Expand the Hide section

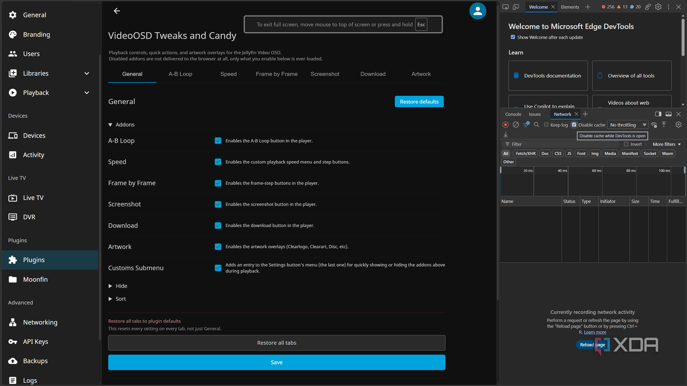click(x=118, y=286)
